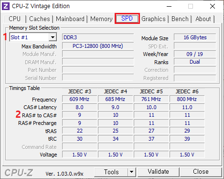Click the tRAS value 25
Screen dimensions: 224x179
(x=115, y=131)
